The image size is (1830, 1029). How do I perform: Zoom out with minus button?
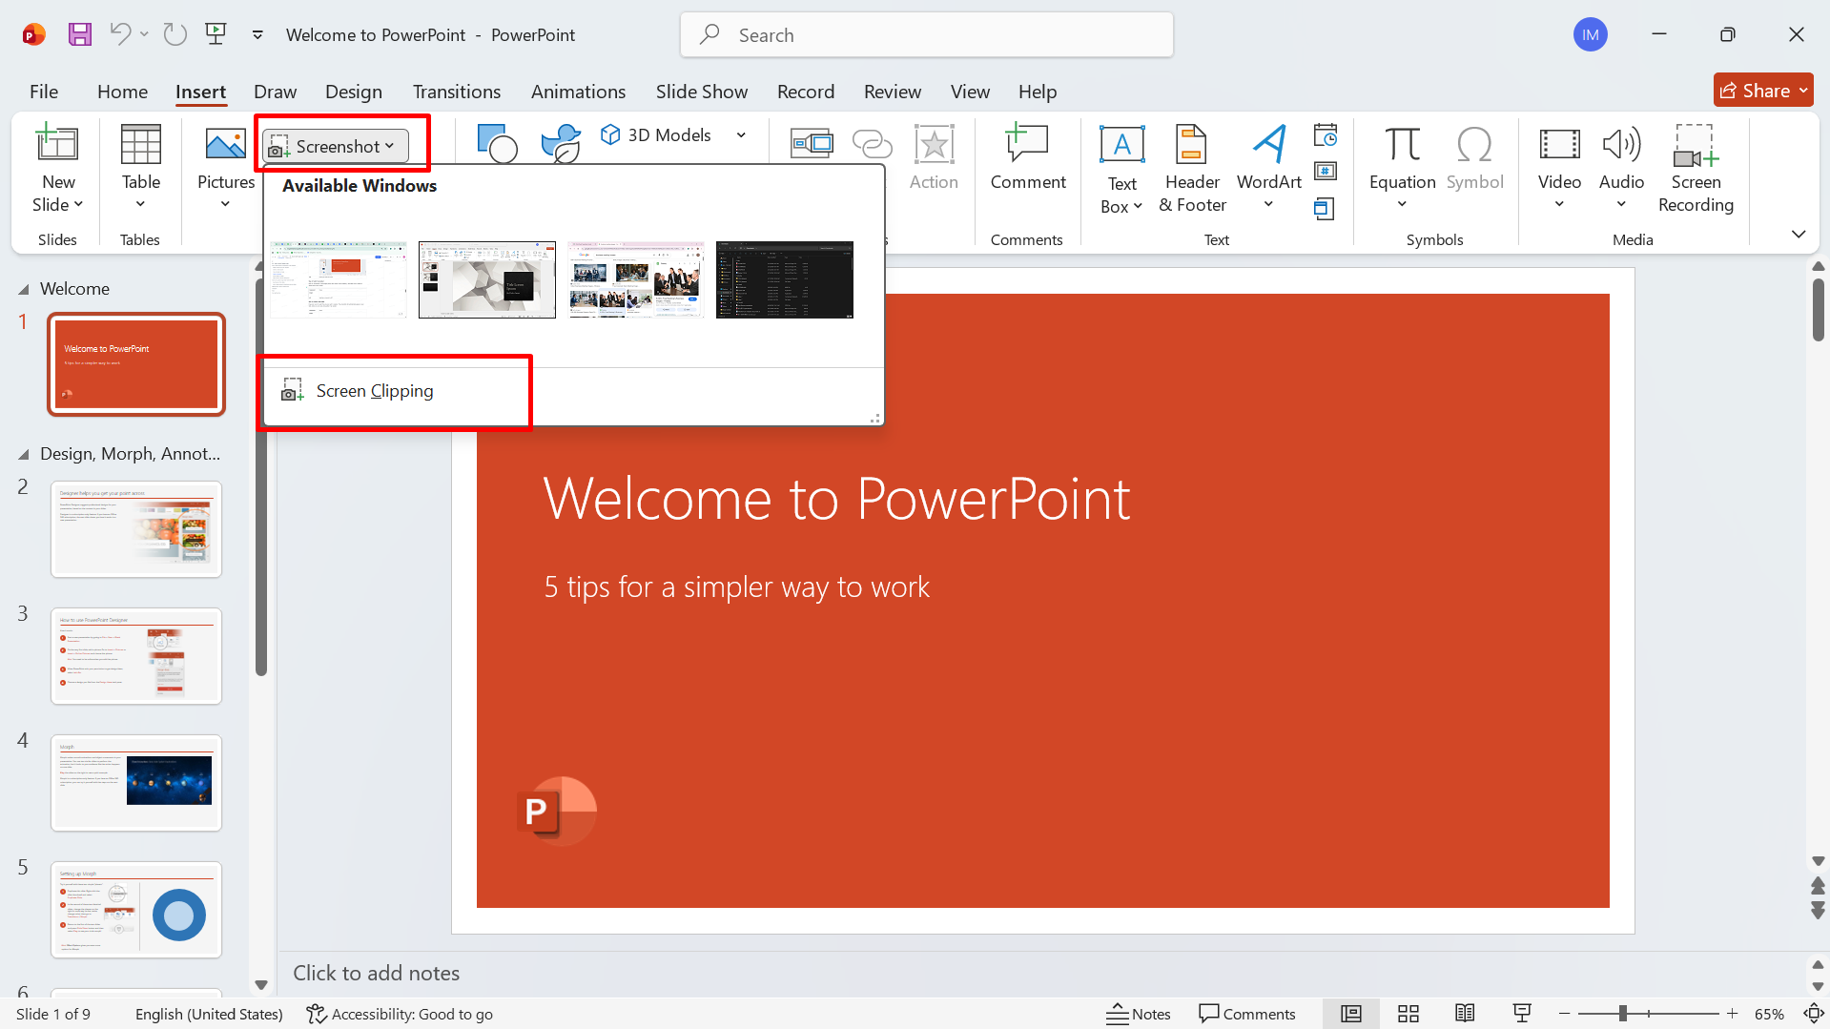point(1564,1014)
